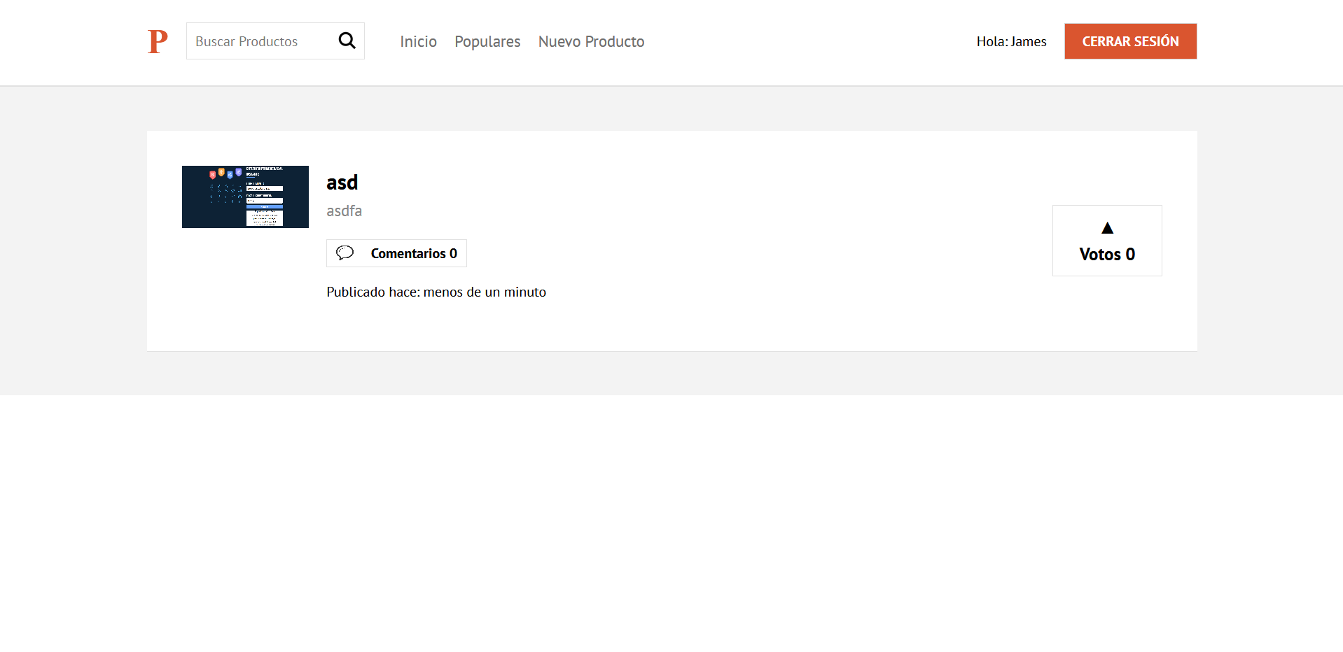
Task: Upvote with the triangle arrow icon
Action: tap(1107, 228)
